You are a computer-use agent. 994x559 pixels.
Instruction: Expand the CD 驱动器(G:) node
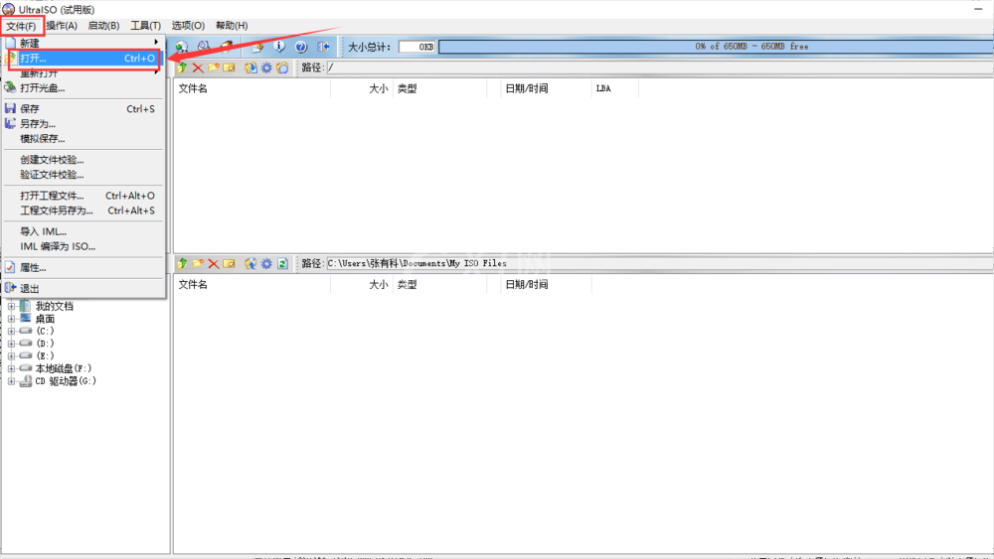tap(11, 381)
